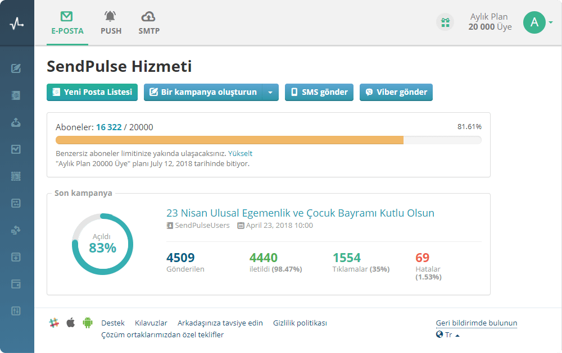Open the account avatar dropdown menu
Image resolution: width=562 pixels, height=353 pixels.
(x=538, y=22)
